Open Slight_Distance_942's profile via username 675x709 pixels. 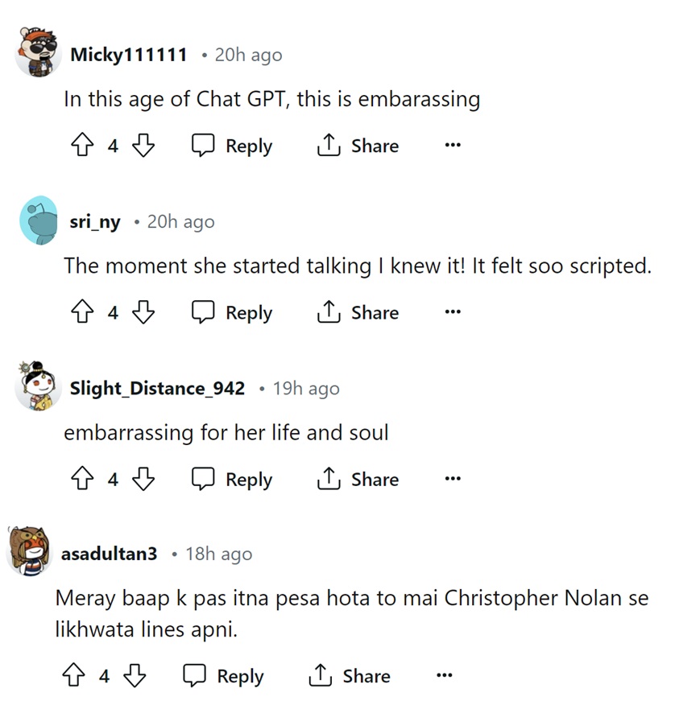tap(157, 389)
